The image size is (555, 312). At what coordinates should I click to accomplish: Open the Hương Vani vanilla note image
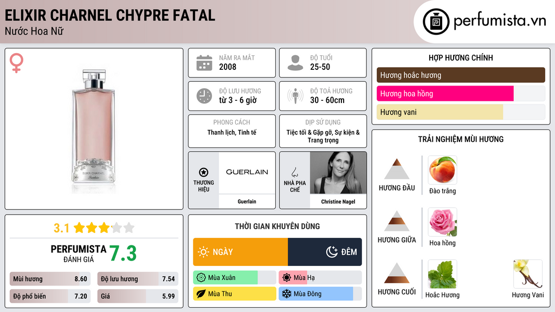click(x=528, y=274)
